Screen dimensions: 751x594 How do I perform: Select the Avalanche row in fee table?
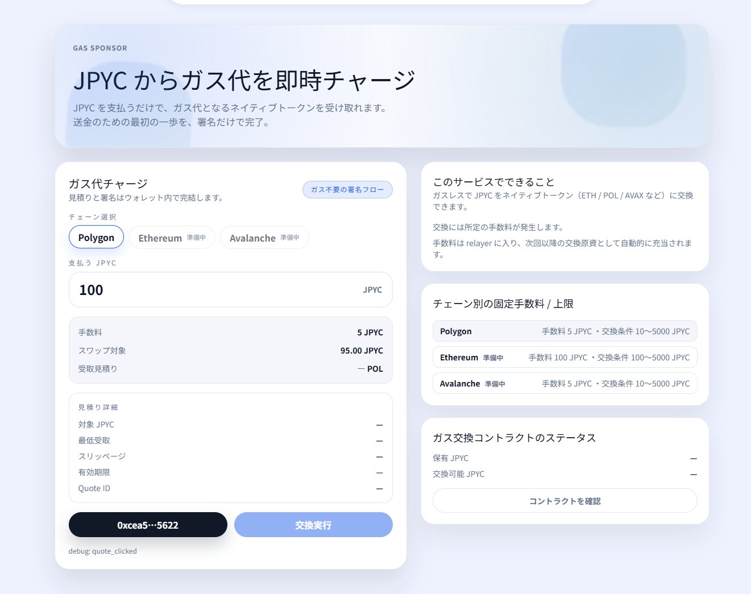(x=565, y=384)
